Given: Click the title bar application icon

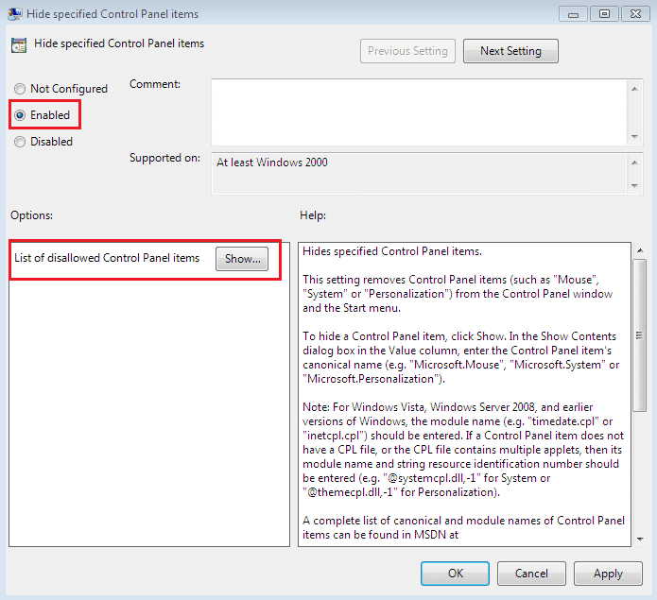Looking at the screenshot, I should (15, 14).
